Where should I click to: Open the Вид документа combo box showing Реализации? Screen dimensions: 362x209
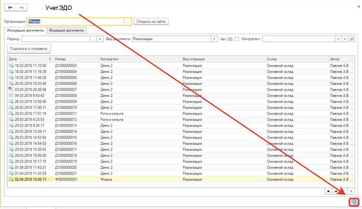(175, 39)
